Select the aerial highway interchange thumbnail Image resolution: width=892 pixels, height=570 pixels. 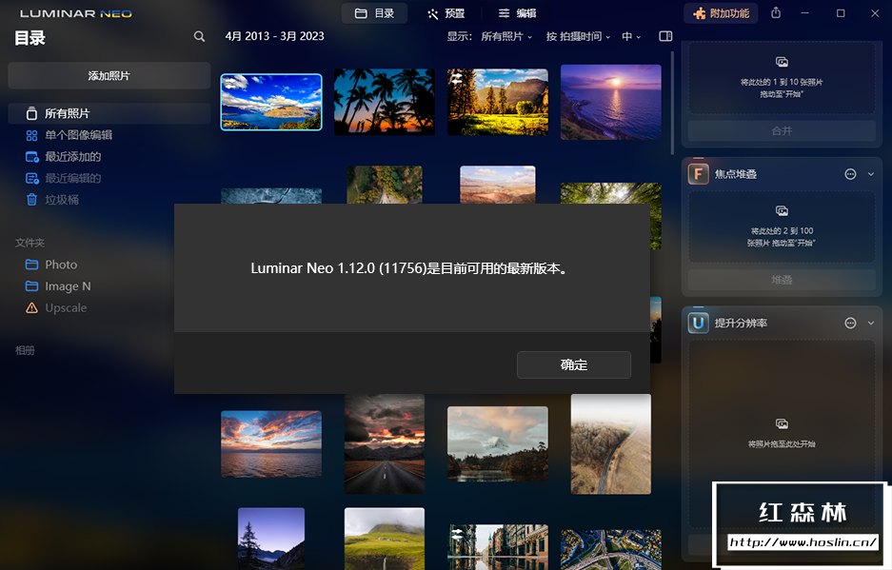click(611, 549)
